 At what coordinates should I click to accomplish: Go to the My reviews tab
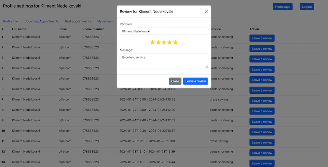pyautogui.click(x=105, y=21)
